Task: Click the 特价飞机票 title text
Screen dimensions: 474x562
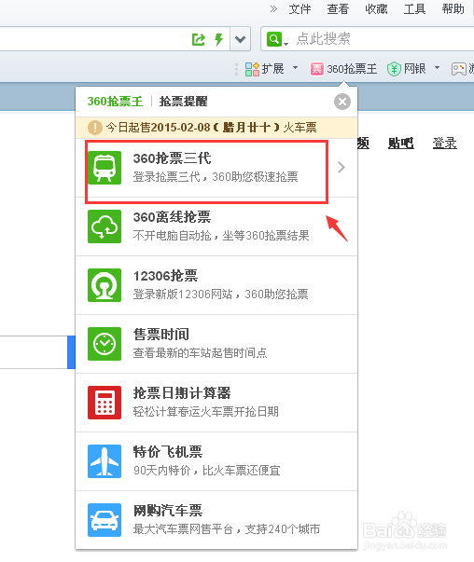Action: [x=168, y=452]
